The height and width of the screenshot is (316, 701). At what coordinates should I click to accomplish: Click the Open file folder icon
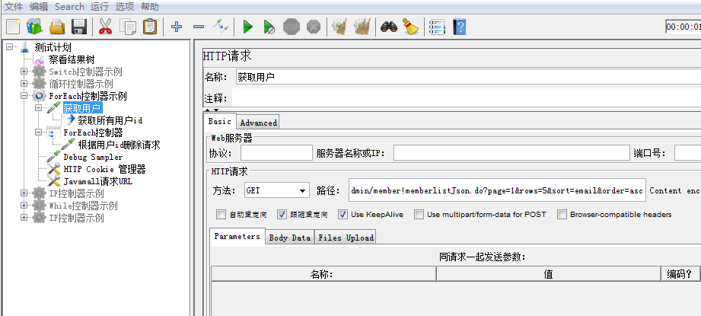pos(57,27)
